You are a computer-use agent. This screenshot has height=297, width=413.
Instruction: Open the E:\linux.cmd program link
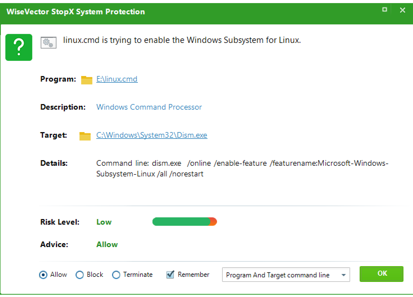[x=117, y=79]
